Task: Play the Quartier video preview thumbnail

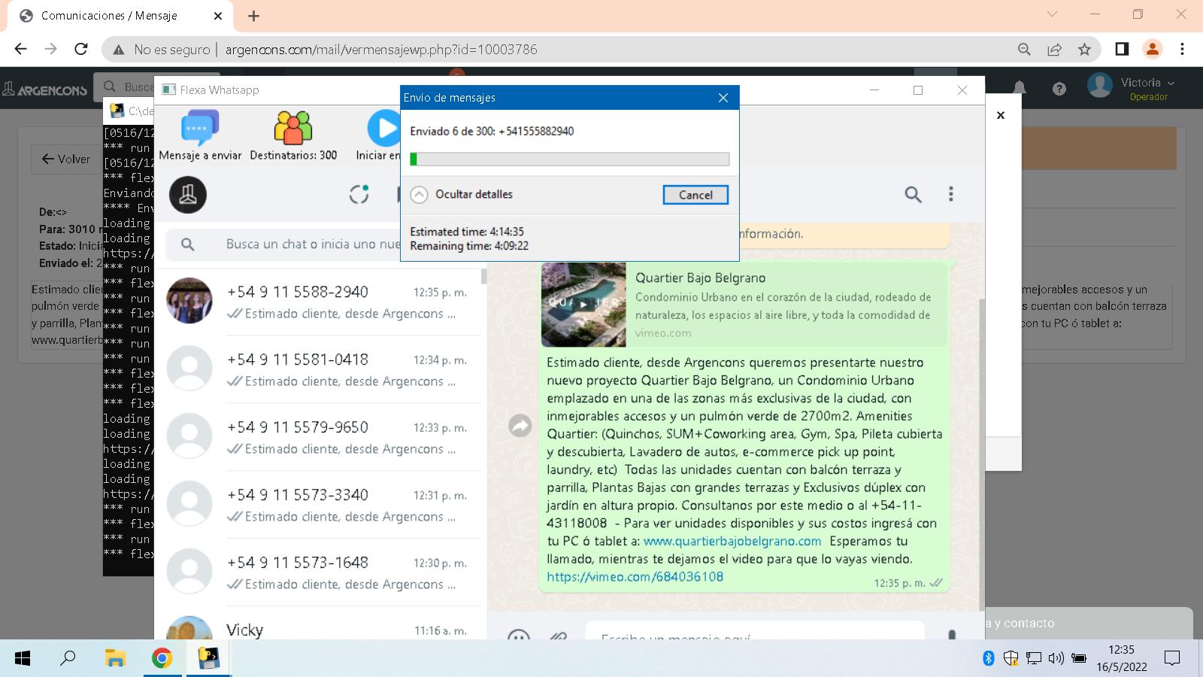Action: 583,304
